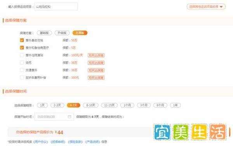Click the 保障开始时间 date input field
The width and height of the screenshot is (233, 146).
click(54, 116)
